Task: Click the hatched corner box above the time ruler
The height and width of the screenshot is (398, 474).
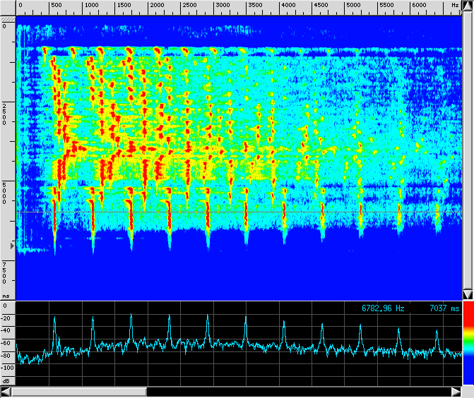Action: (7, 18)
